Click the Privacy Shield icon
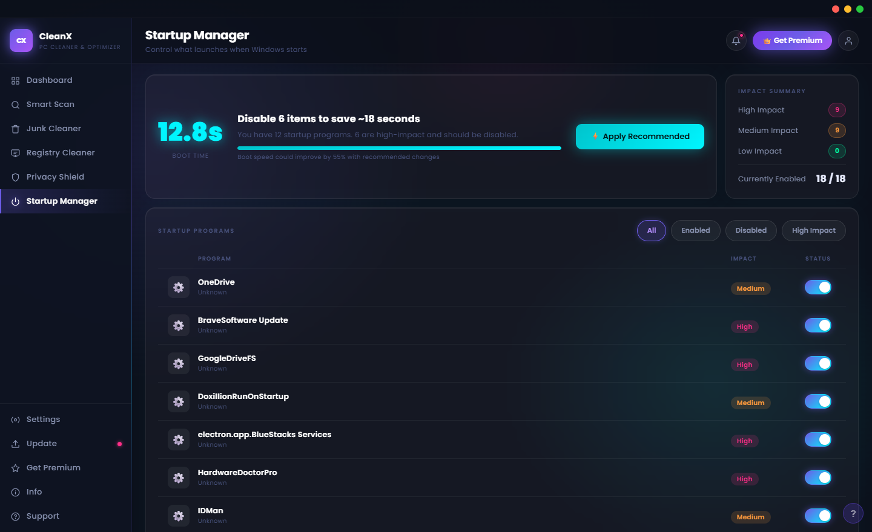 pos(16,177)
